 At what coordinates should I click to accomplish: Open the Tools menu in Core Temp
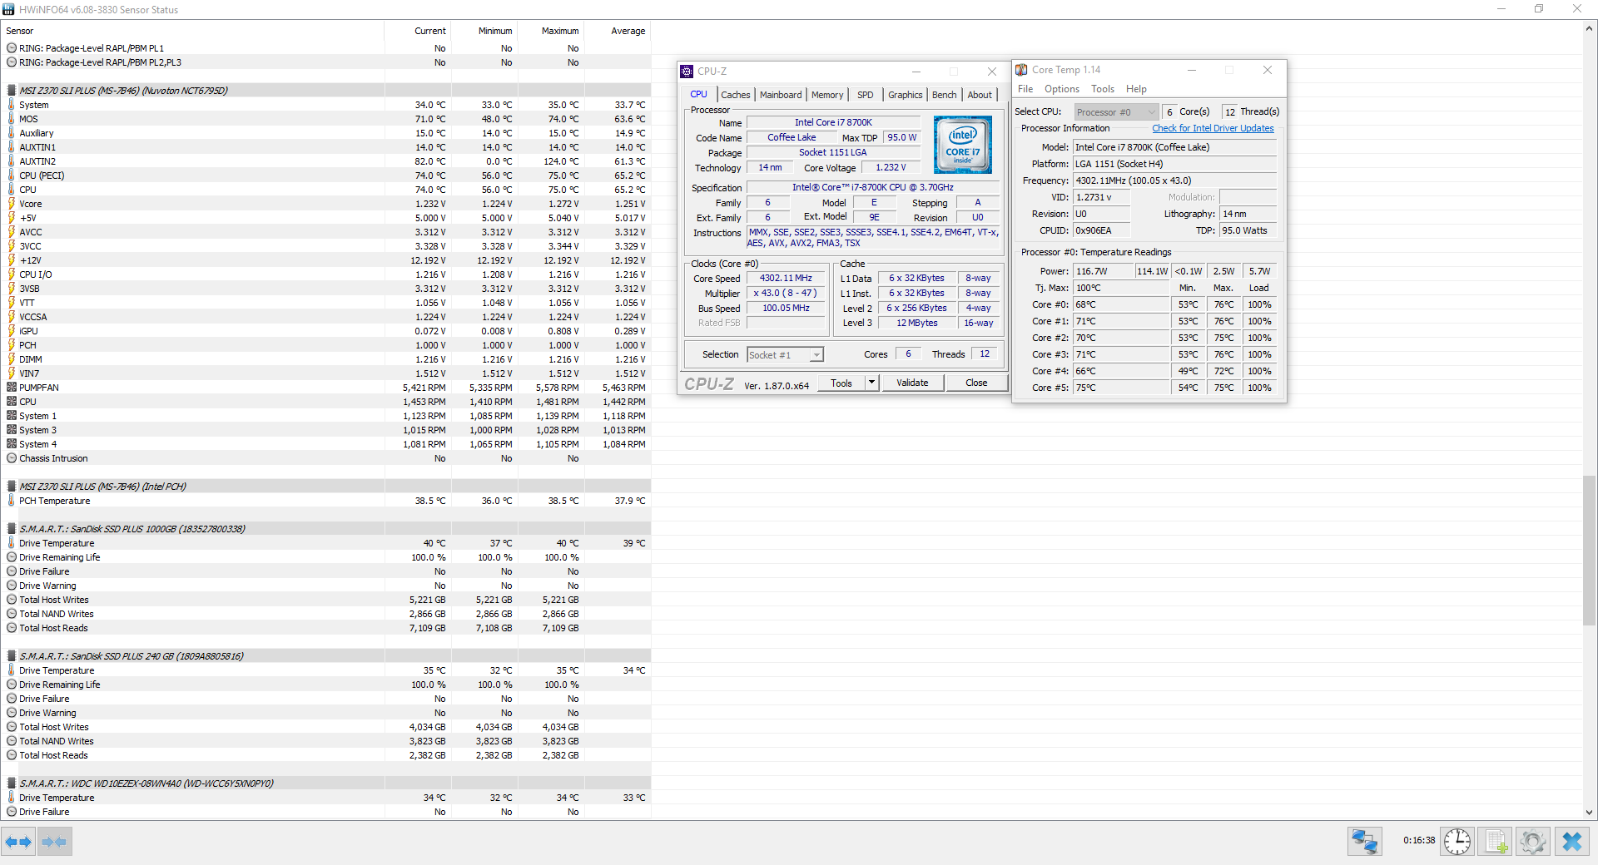point(1103,89)
